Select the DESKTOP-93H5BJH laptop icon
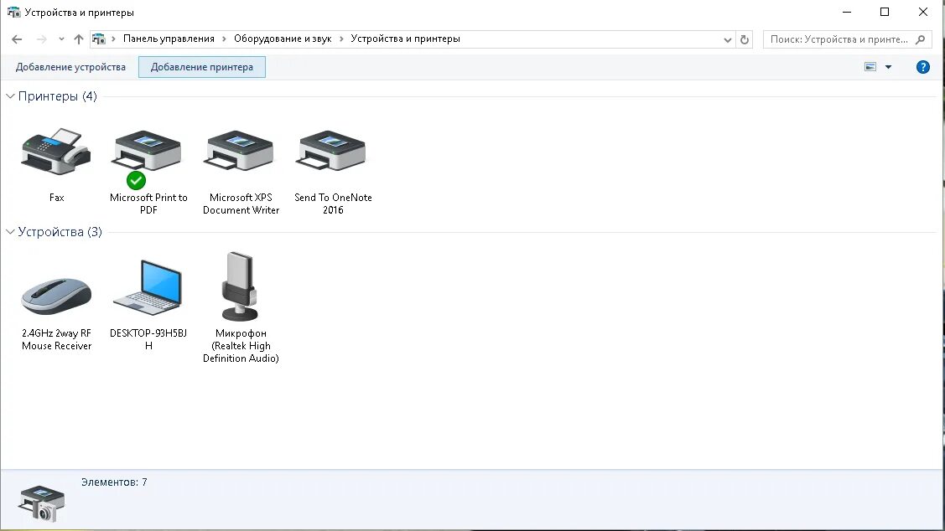 pyautogui.click(x=148, y=287)
